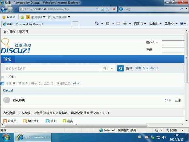Click the 交友 hot search link
189x142 pixels.
145,68
